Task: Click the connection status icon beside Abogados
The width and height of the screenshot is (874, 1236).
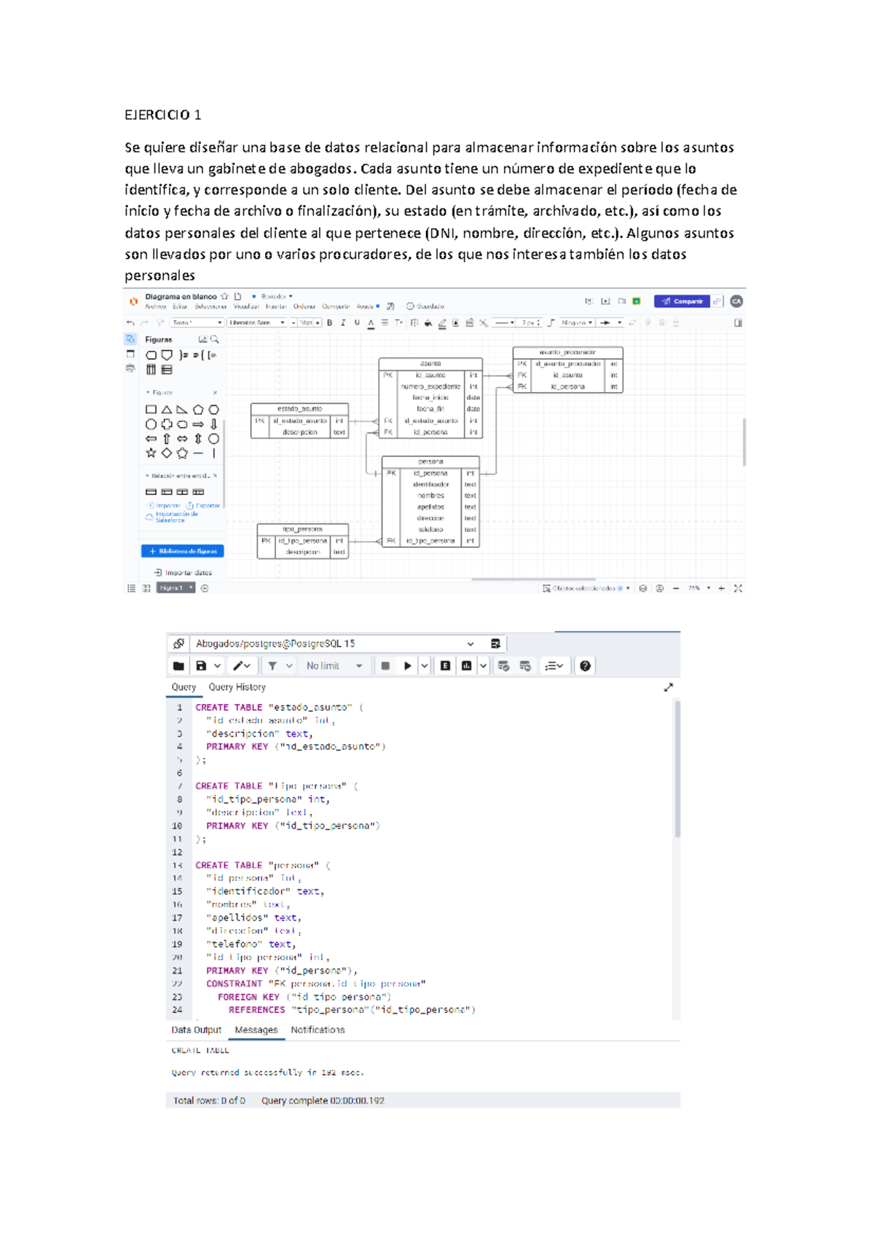Action: click(178, 644)
